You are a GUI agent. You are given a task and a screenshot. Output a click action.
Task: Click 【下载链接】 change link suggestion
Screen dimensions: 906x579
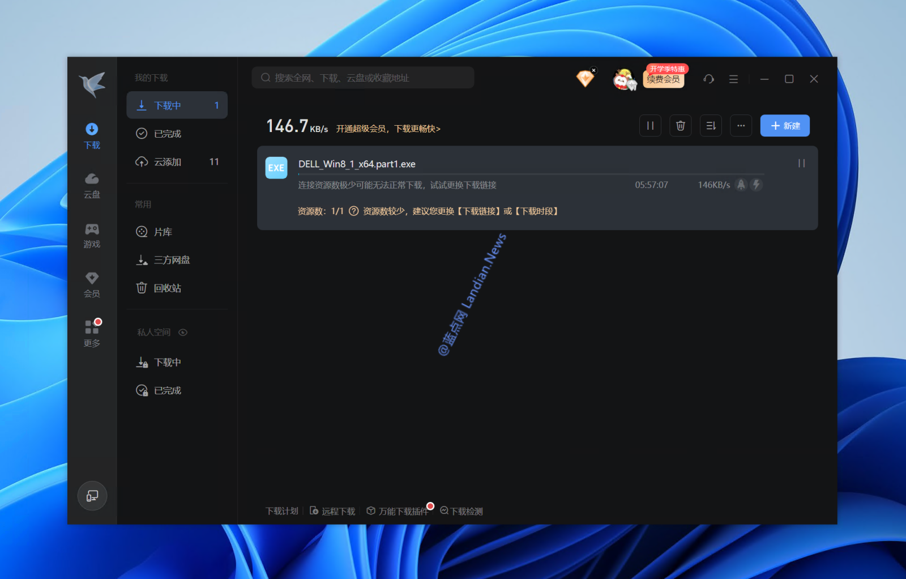click(478, 211)
